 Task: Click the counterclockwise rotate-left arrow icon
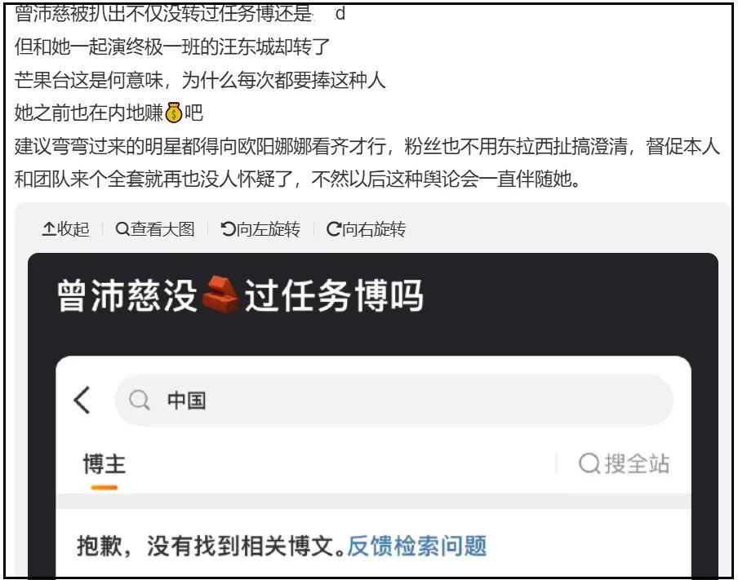pos(228,229)
